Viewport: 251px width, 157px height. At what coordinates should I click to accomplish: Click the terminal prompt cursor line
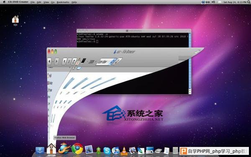coord(88,41)
